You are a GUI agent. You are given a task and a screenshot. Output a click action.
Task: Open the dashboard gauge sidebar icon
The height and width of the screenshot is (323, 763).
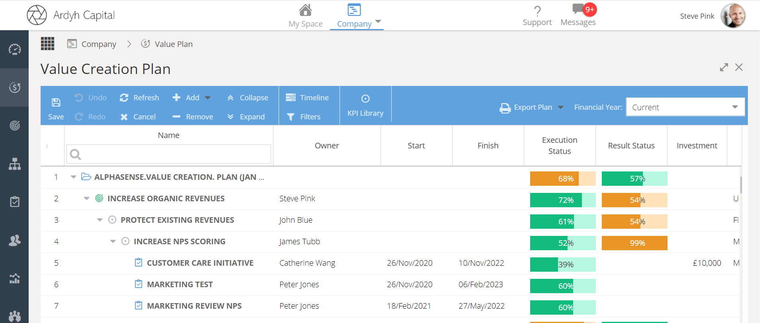tap(15, 49)
